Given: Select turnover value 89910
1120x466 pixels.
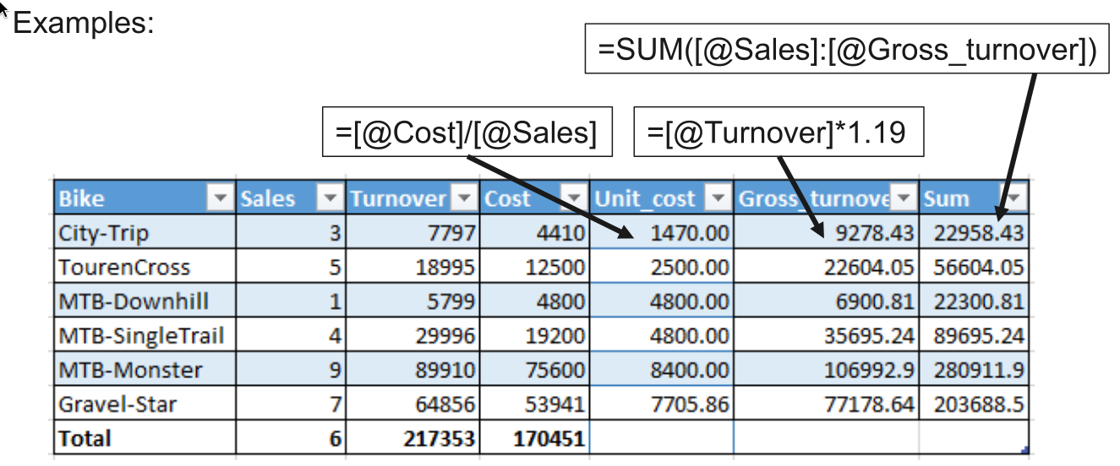Looking at the screenshot, I should click(x=412, y=370).
